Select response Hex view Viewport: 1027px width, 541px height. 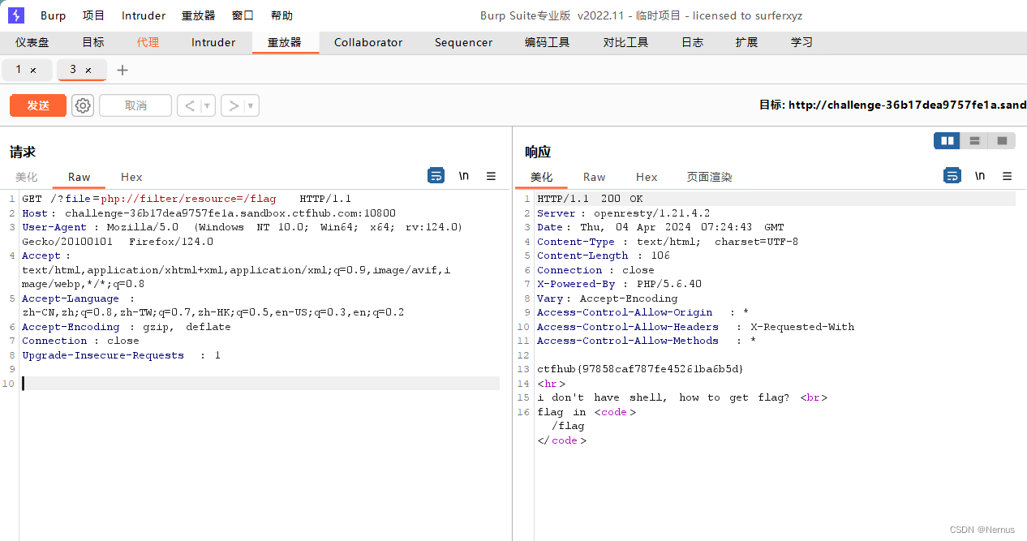click(647, 177)
